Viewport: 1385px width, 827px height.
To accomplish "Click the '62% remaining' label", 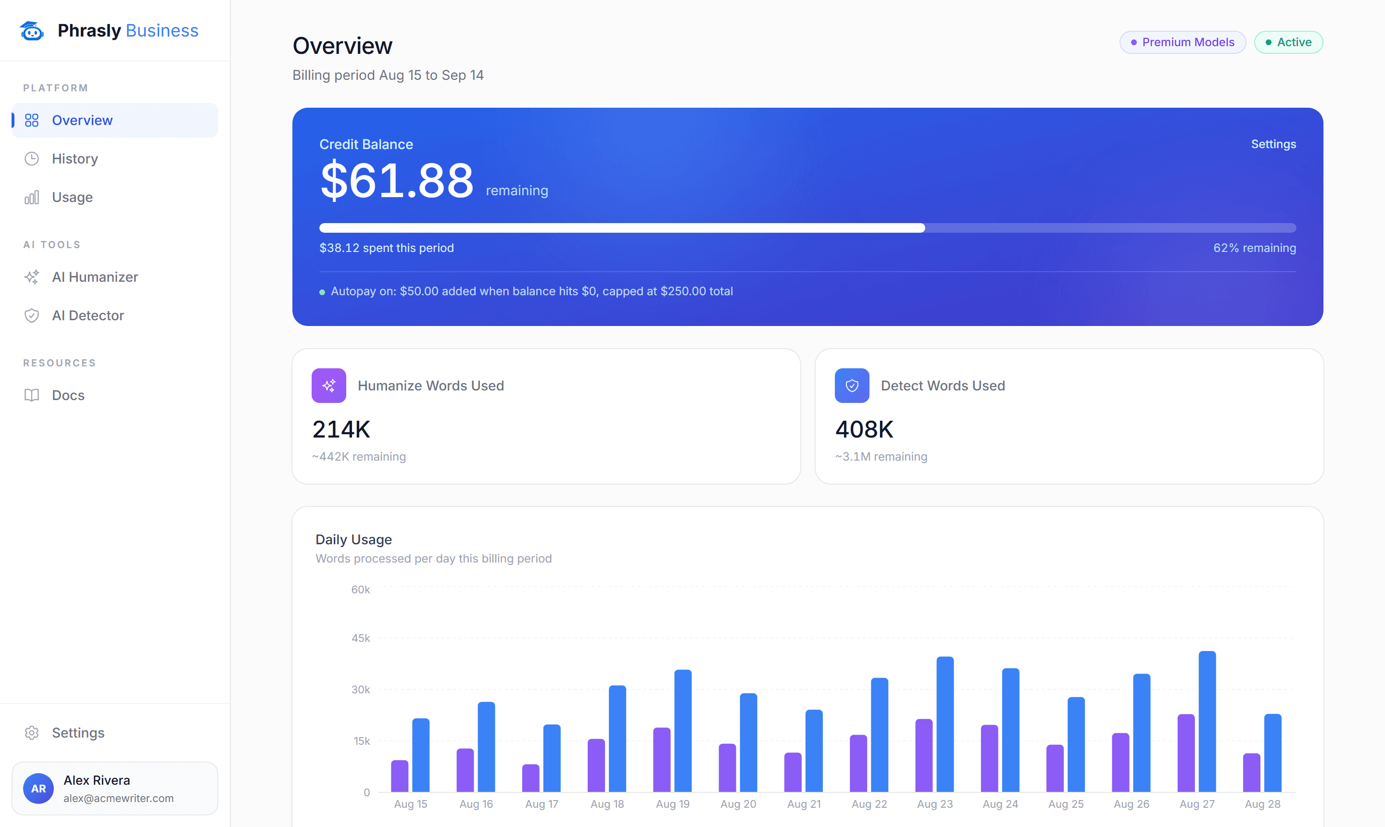I will (1255, 248).
